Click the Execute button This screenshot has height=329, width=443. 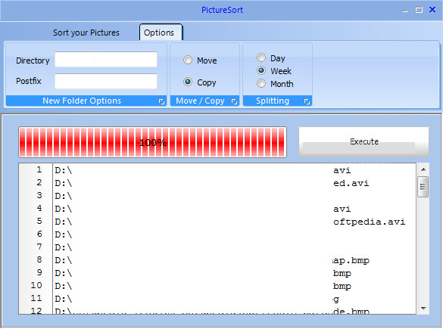click(364, 141)
